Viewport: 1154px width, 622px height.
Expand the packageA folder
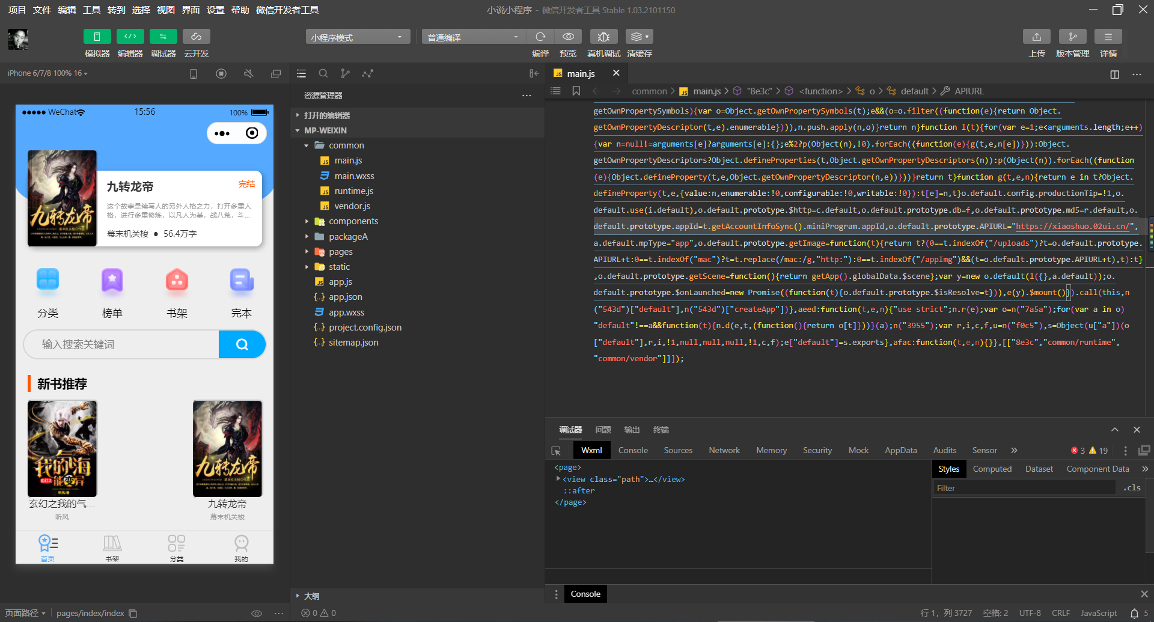point(417,237)
